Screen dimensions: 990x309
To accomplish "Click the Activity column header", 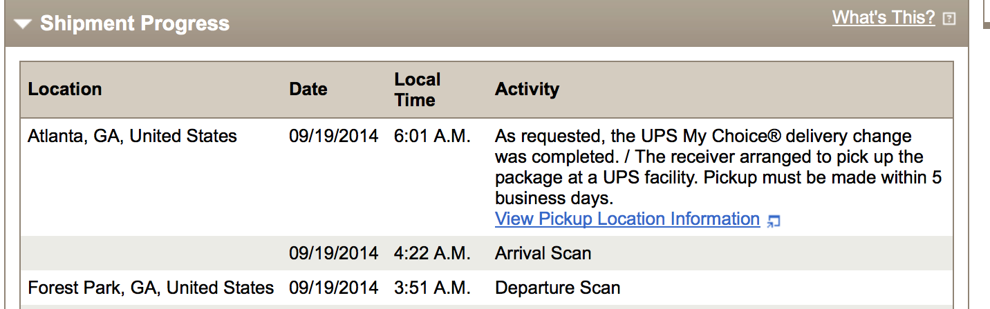I will click(527, 89).
